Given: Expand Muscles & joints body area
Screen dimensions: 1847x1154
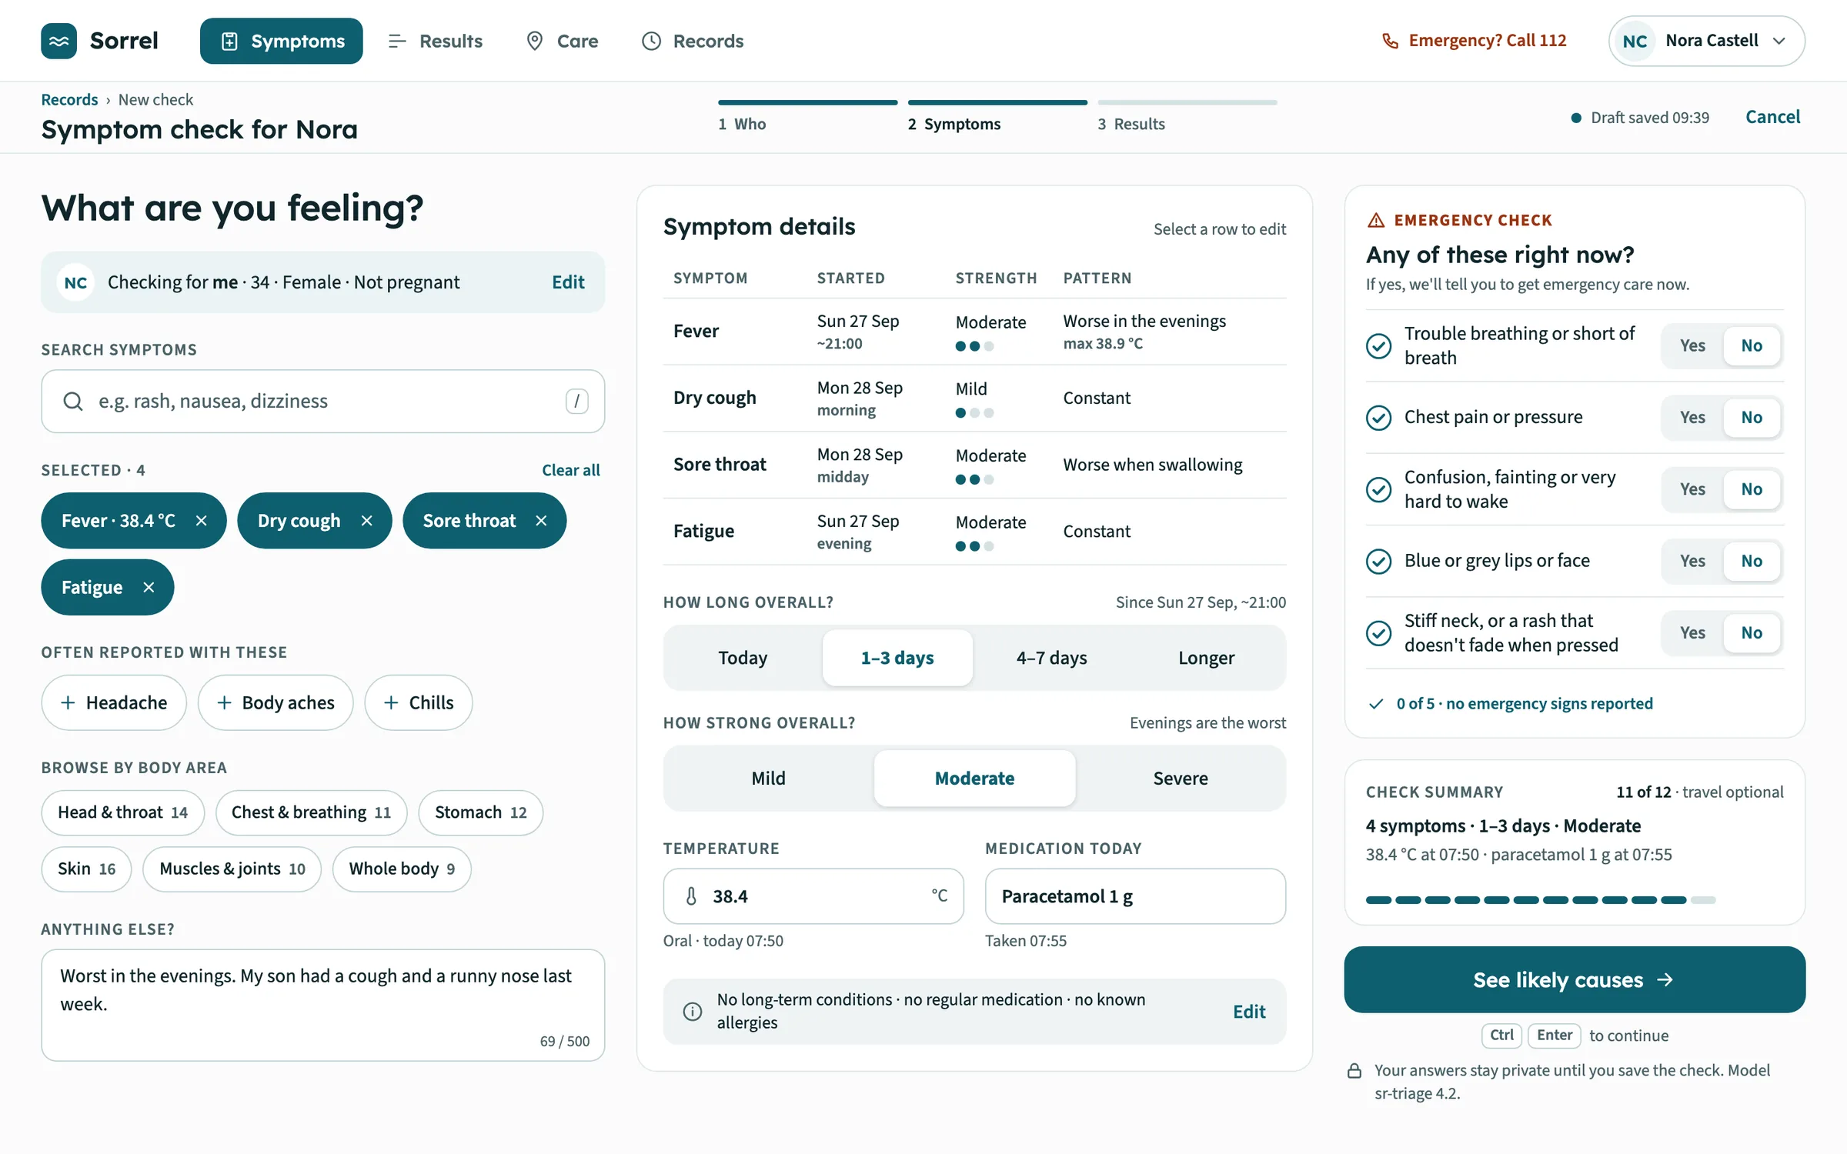Looking at the screenshot, I should (232, 869).
